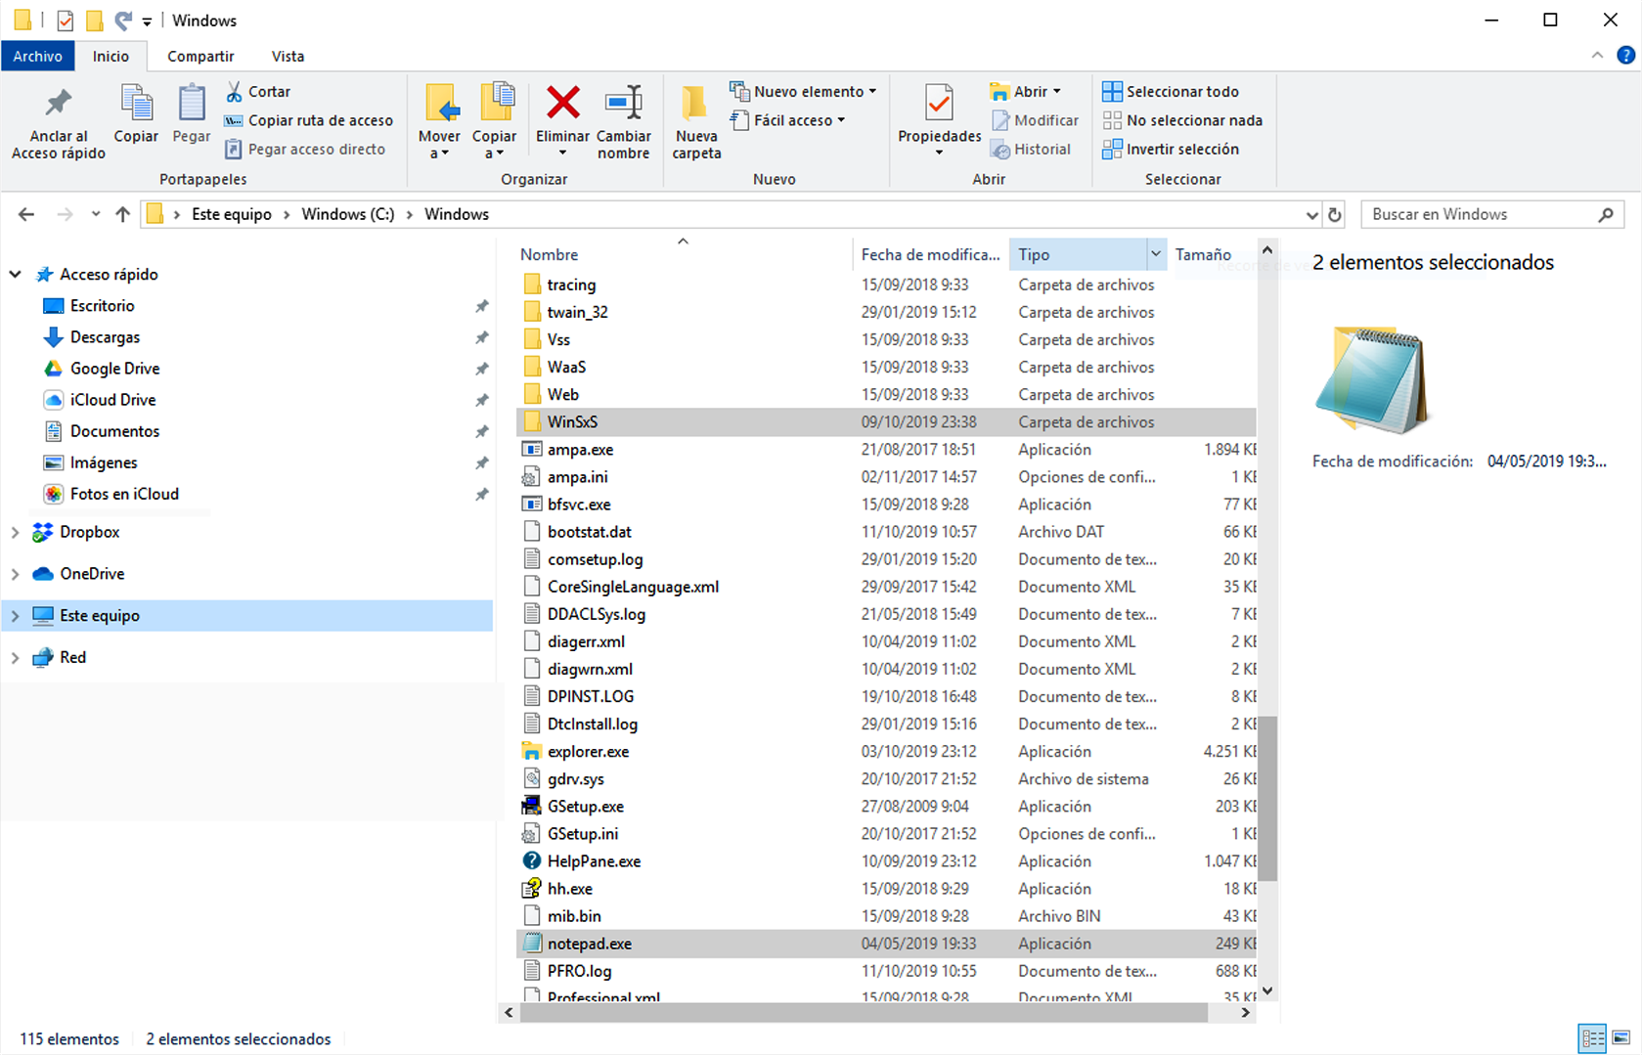This screenshot has height=1055, width=1642.
Task: Click Pegar acceso directo
Action: click(305, 149)
